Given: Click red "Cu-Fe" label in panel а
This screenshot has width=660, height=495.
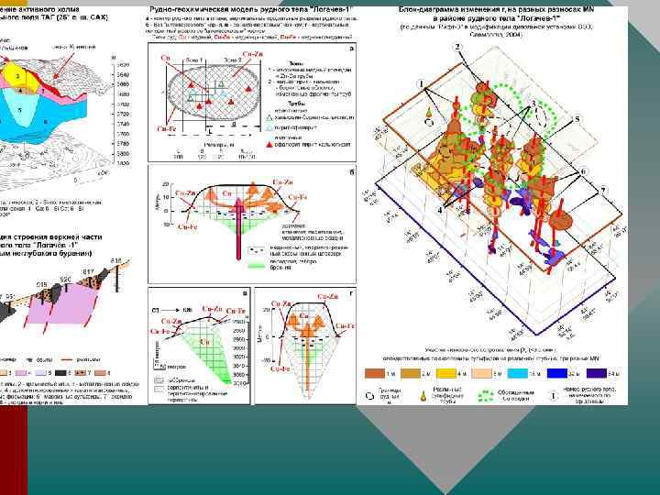Looking at the screenshot, I should [166, 129].
